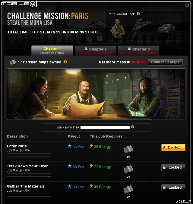Click the chapter artwork banner image
The image size is (193, 204).
96,94
